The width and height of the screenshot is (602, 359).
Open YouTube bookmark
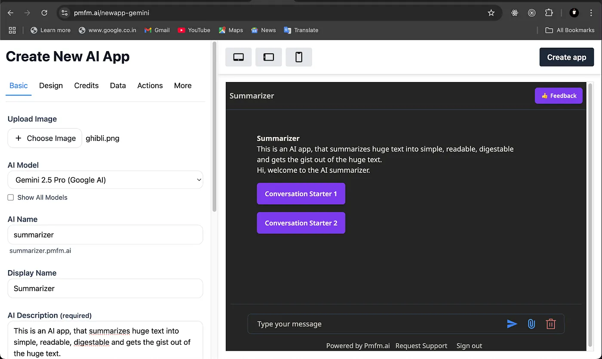[x=194, y=30]
